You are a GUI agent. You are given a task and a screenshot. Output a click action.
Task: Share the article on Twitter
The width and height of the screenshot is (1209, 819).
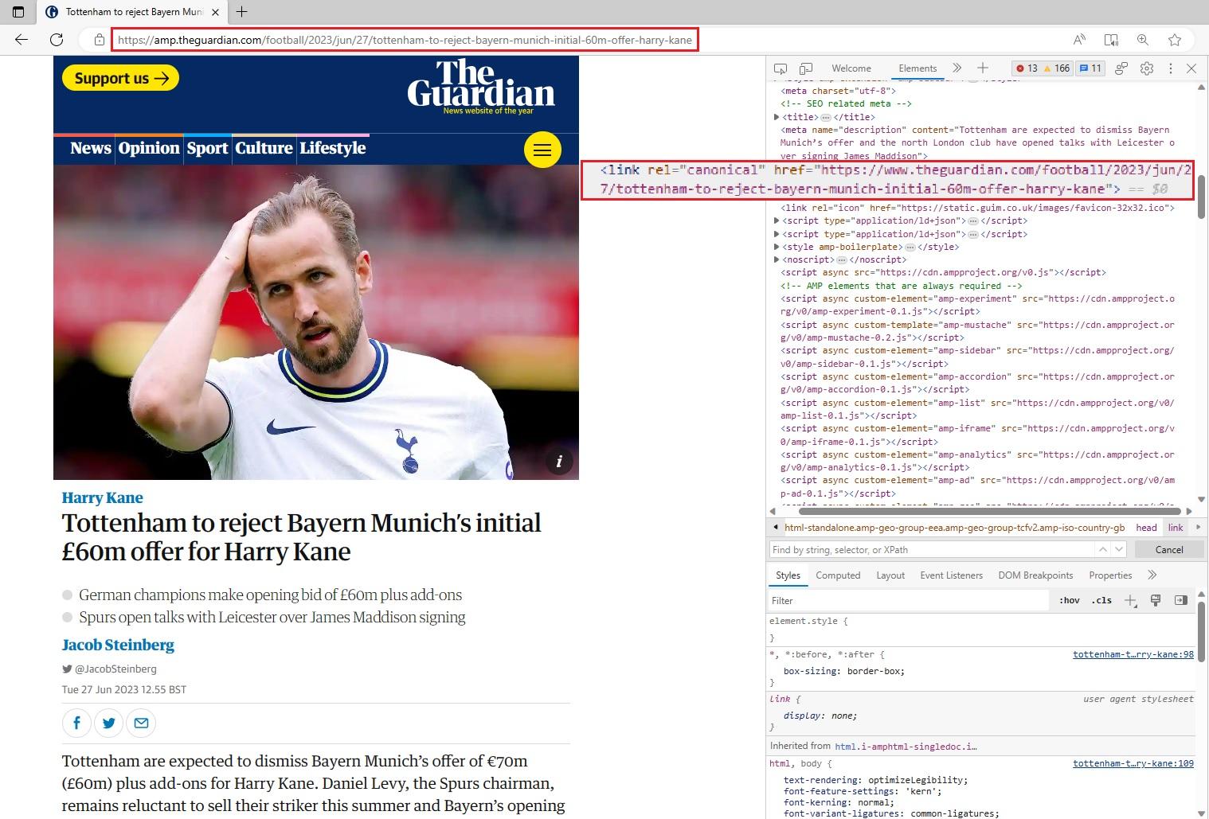(108, 723)
